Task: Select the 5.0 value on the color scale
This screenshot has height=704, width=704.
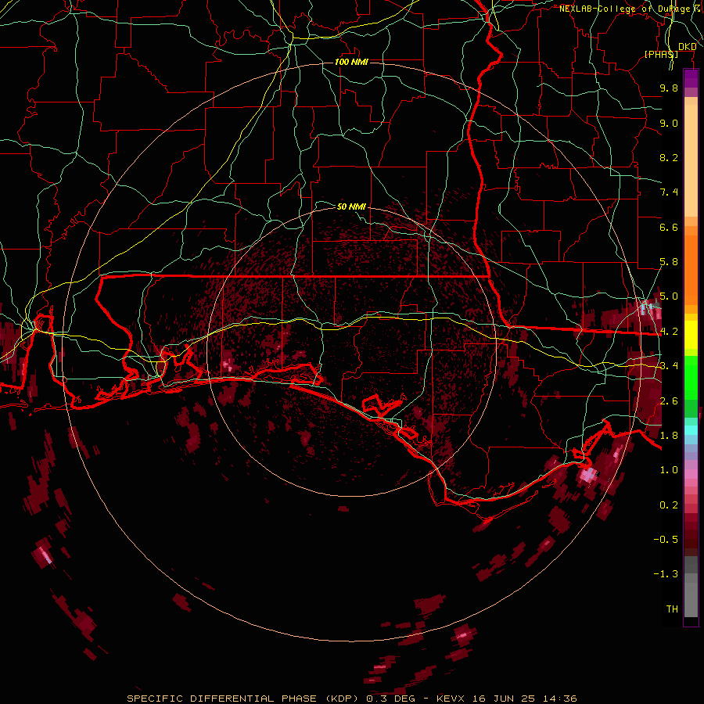Action: (x=669, y=296)
